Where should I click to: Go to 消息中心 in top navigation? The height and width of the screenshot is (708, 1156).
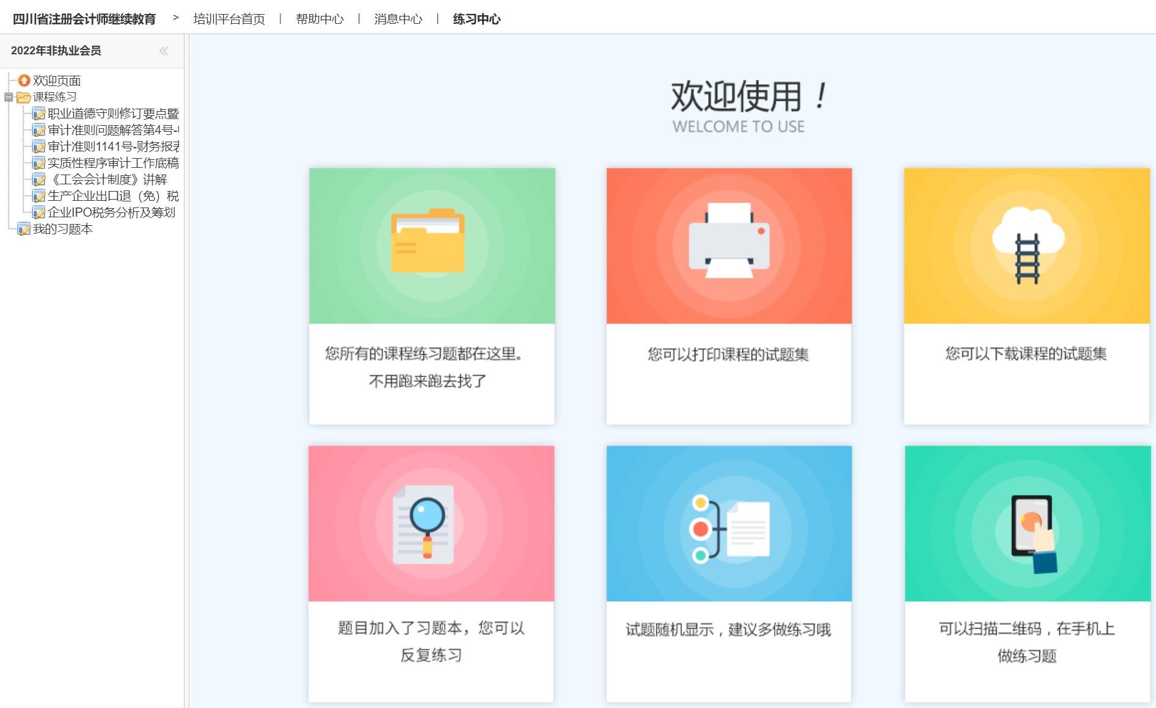tap(398, 19)
